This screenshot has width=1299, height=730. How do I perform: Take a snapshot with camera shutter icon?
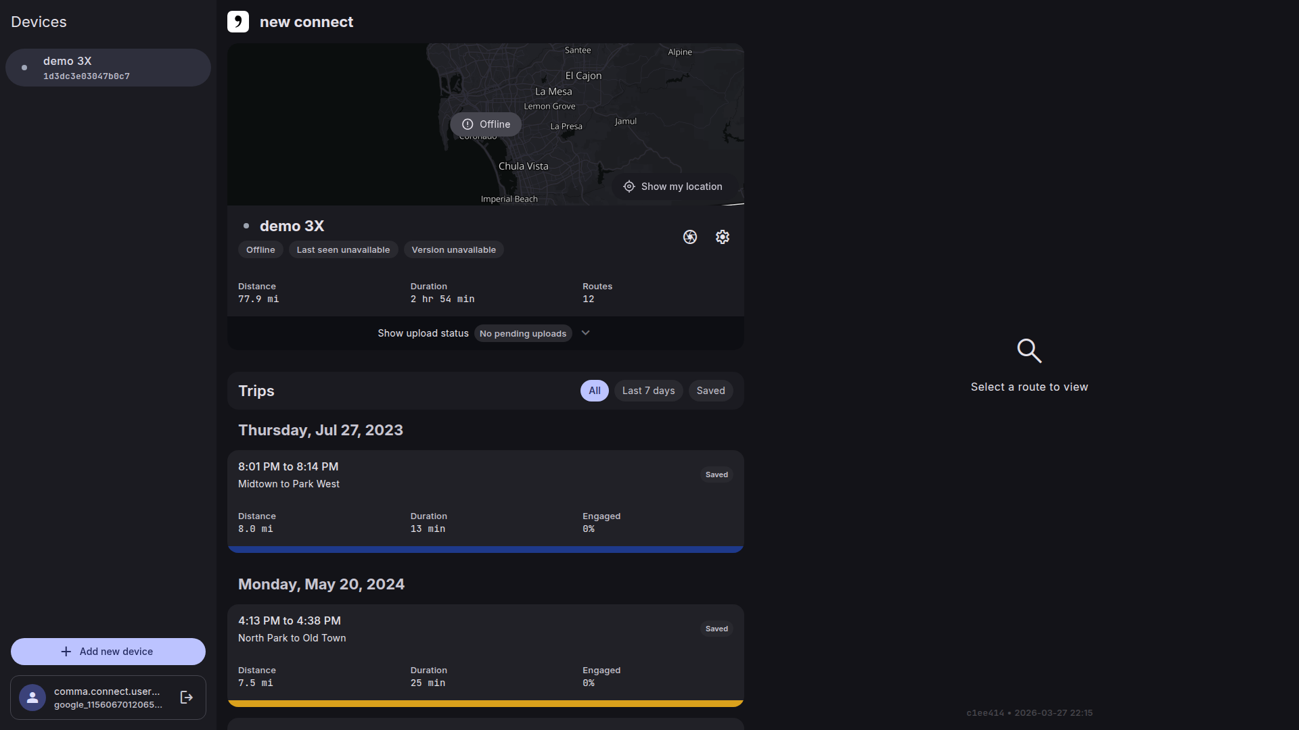689,237
